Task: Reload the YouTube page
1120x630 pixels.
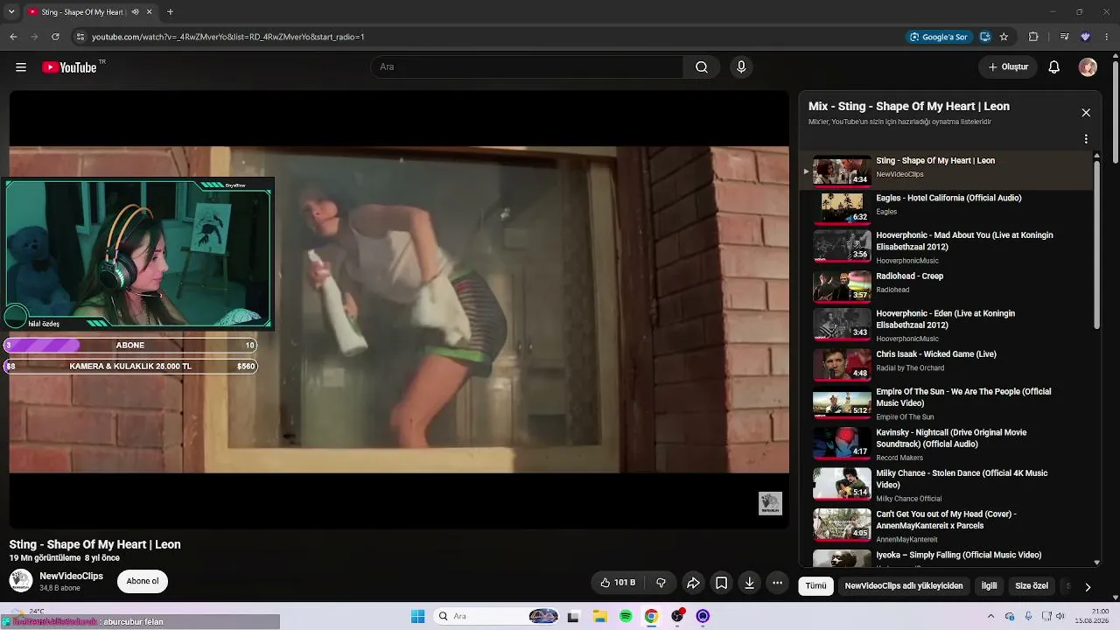Action: tap(55, 37)
